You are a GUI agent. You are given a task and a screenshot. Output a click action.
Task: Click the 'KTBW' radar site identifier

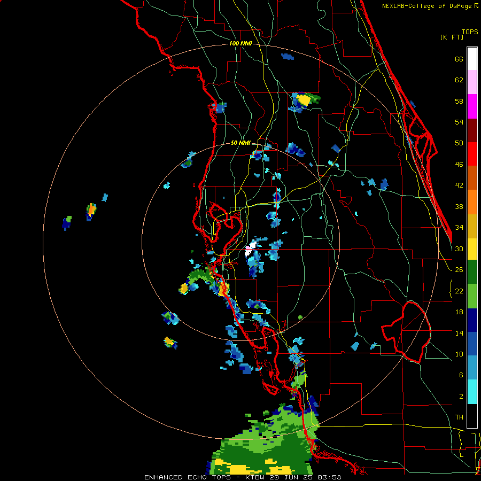pos(256,477)
